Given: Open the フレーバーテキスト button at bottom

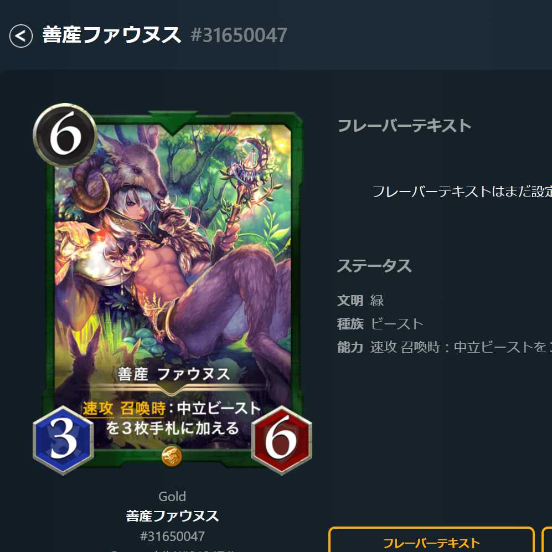Looking at the screenshot, I should (x=432, y=540).
